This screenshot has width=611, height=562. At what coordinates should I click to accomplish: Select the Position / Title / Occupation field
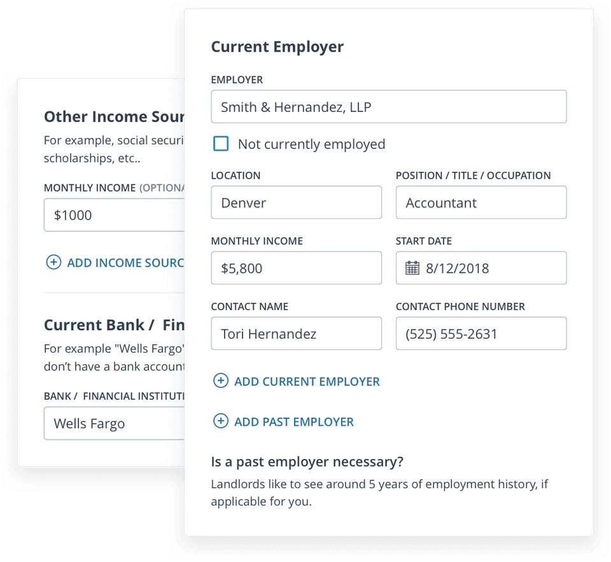[x=481, y=203]
